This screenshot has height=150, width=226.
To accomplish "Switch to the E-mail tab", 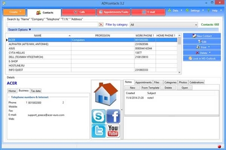I will 148,12.
